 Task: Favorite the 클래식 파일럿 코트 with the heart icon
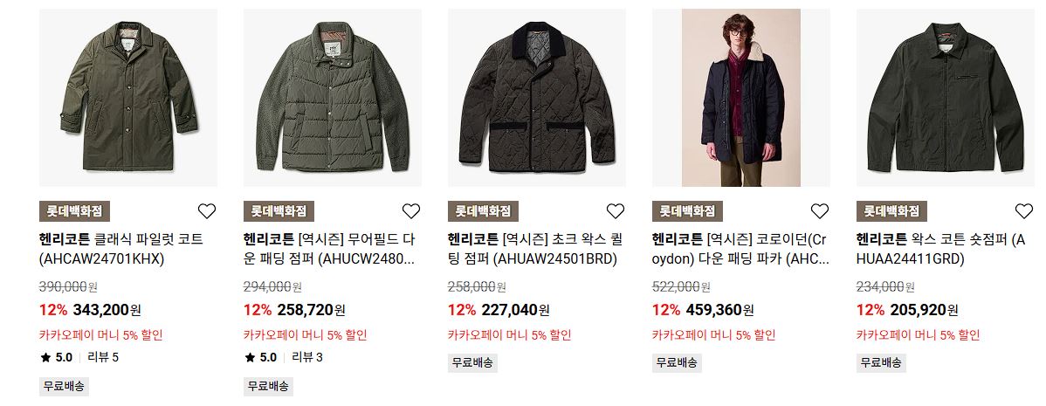point(207,211)
